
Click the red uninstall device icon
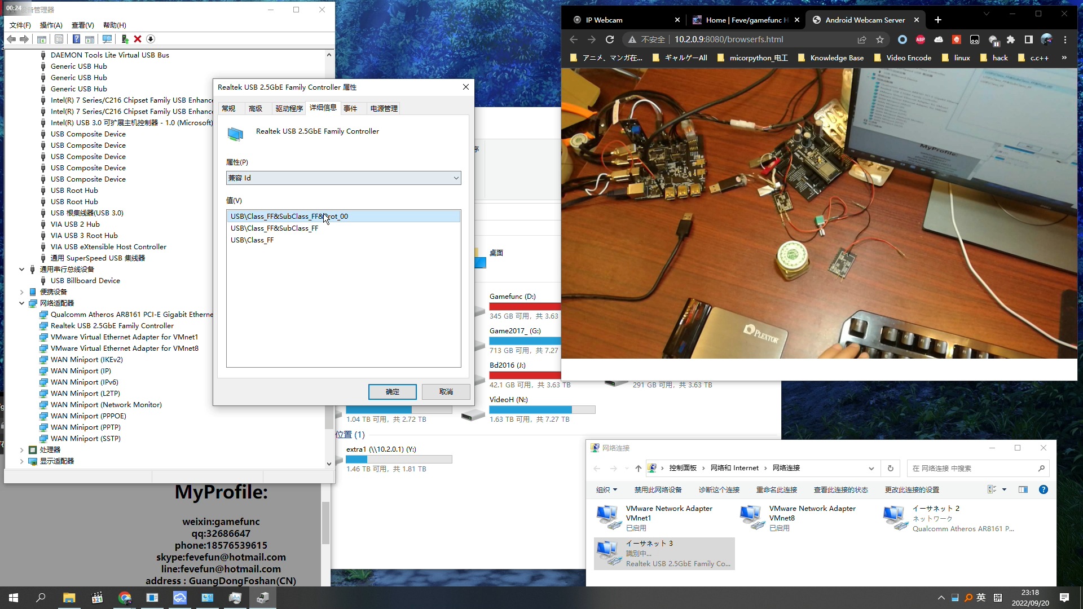click(138, 39)
